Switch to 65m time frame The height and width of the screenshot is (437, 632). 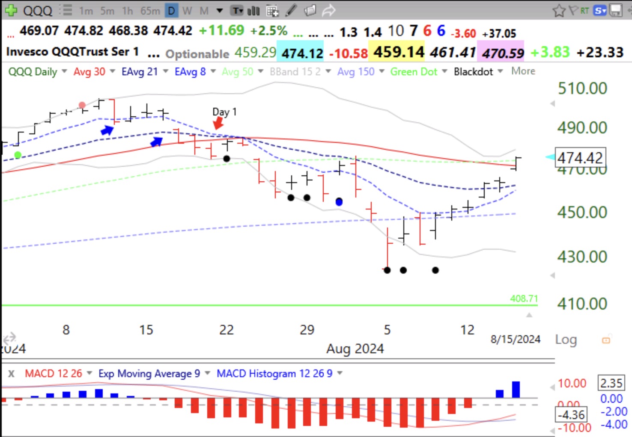[x=150, y=11]
